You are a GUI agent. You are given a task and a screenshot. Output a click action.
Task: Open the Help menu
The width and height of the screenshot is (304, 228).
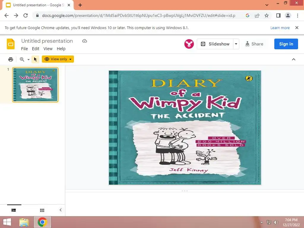61,49
